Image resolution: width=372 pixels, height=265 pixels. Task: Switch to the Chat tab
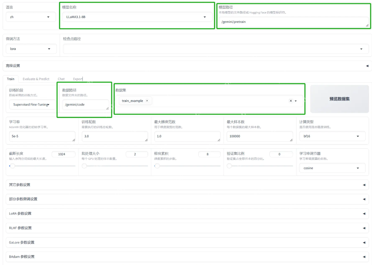coord(61,79)
